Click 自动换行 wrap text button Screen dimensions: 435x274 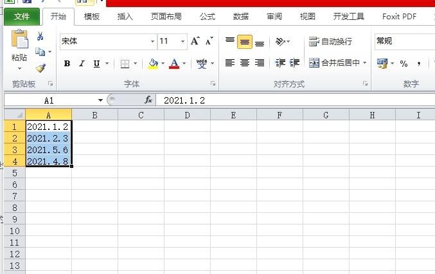(x=330, y=42)
